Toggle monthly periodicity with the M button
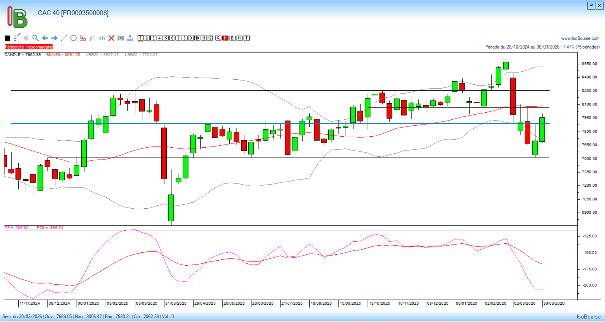Screen dimensions: 605x322 coord(239,38)
